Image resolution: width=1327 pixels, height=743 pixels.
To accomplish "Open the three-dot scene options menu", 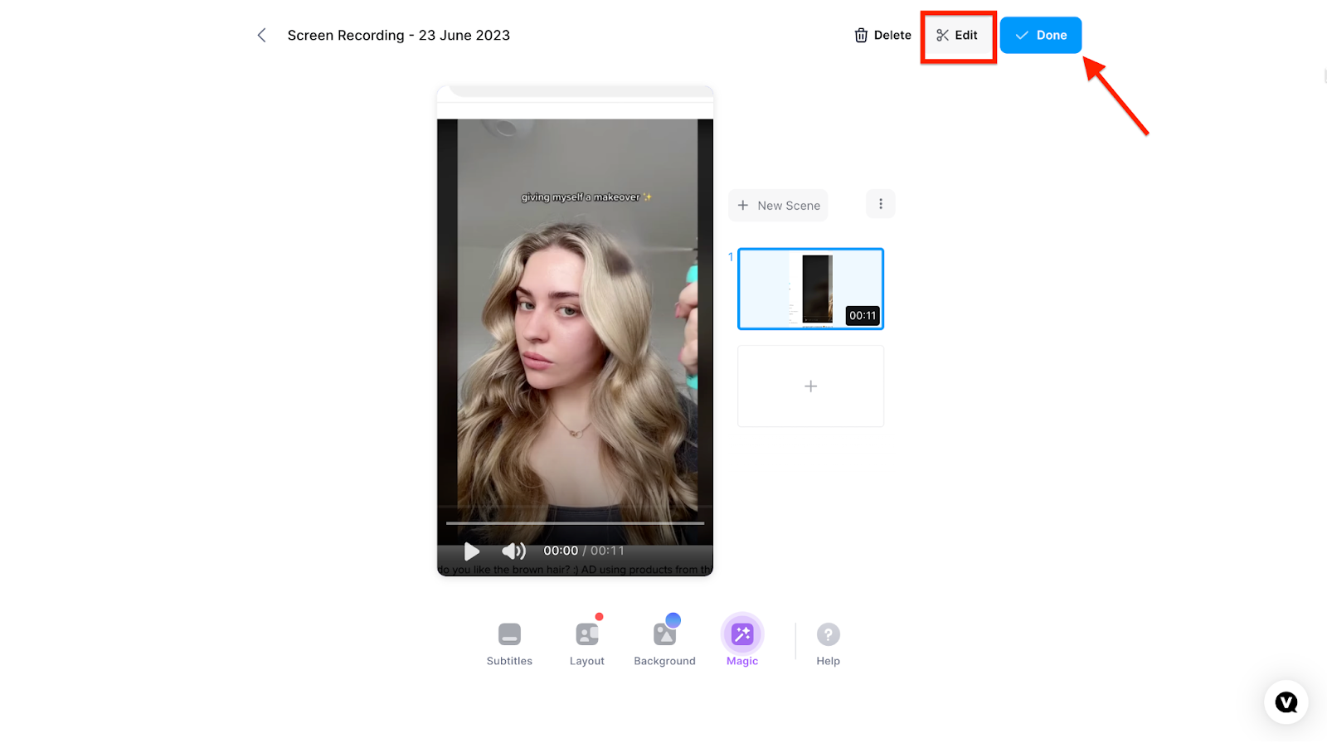I will [x=881, y=204].
